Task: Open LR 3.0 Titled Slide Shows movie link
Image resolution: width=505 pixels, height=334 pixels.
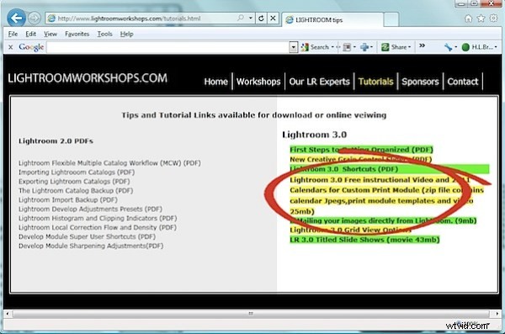Action: pos(364,240)
